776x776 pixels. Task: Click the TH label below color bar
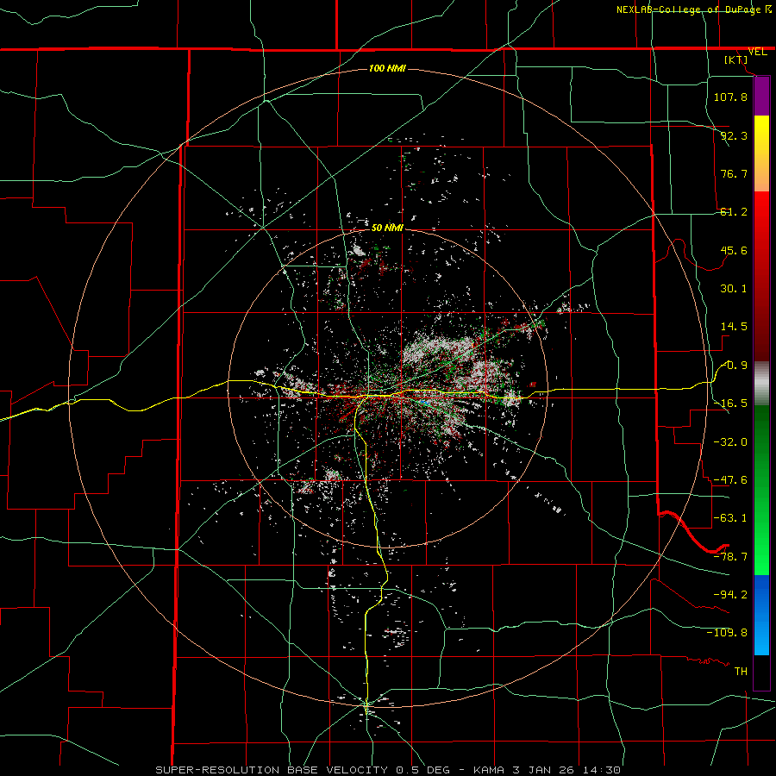[741, 671]
